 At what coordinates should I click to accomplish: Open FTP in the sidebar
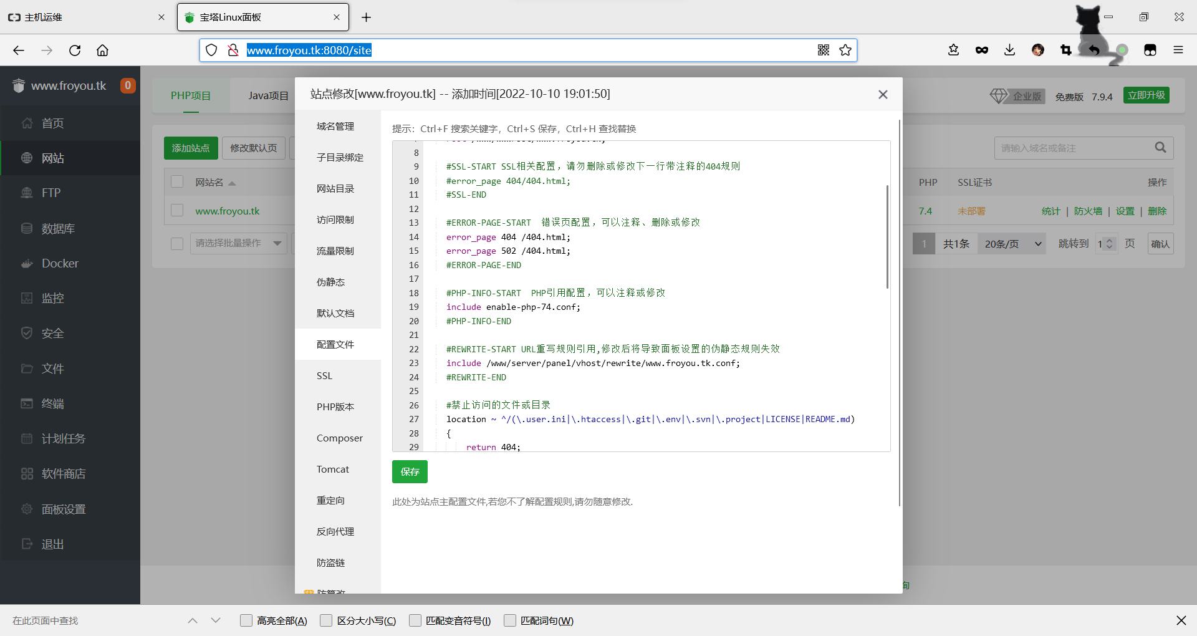pos(70,193)
